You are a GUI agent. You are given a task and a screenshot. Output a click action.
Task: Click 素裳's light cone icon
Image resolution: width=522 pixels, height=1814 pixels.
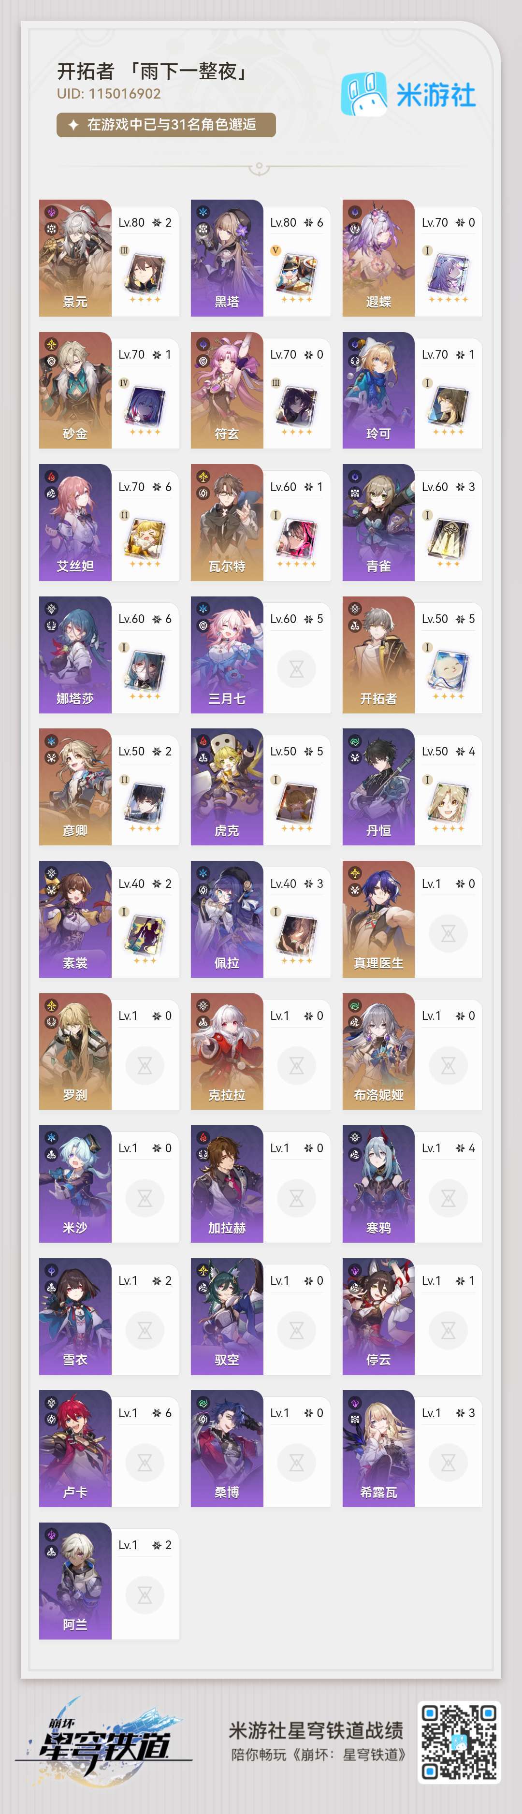(x=145, y=934)
